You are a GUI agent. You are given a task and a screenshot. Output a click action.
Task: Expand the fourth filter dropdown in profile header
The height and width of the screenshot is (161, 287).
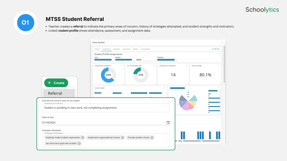pyautogui.click(x=177, y=60)
